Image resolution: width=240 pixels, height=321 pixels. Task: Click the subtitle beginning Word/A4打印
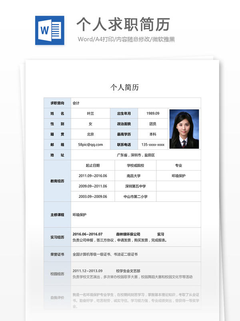126,39
